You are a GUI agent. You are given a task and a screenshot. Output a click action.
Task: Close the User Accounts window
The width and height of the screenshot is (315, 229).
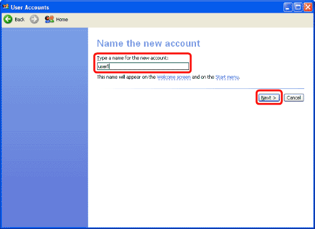click(x=307, y=8)
